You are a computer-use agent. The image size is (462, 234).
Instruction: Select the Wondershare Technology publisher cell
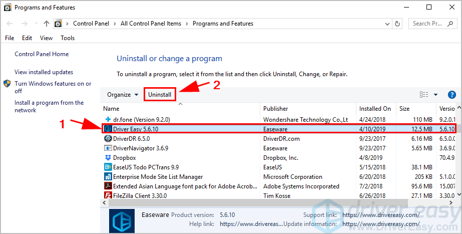point(305,120)
